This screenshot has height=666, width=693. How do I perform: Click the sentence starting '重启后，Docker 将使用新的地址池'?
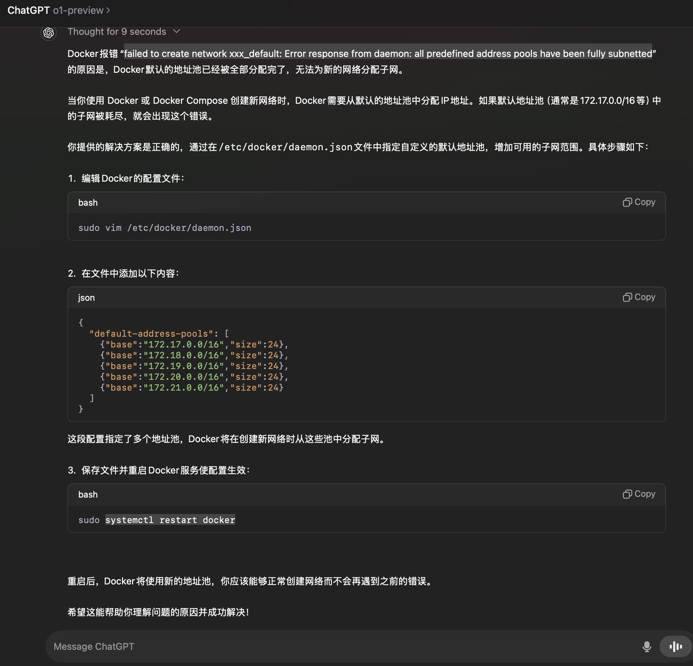tap(250, 581)
